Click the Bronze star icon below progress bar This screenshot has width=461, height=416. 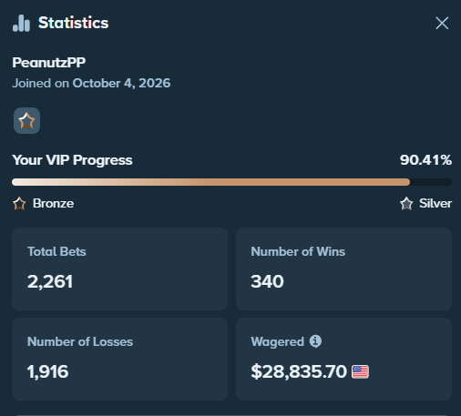click(x=19, y=203)
